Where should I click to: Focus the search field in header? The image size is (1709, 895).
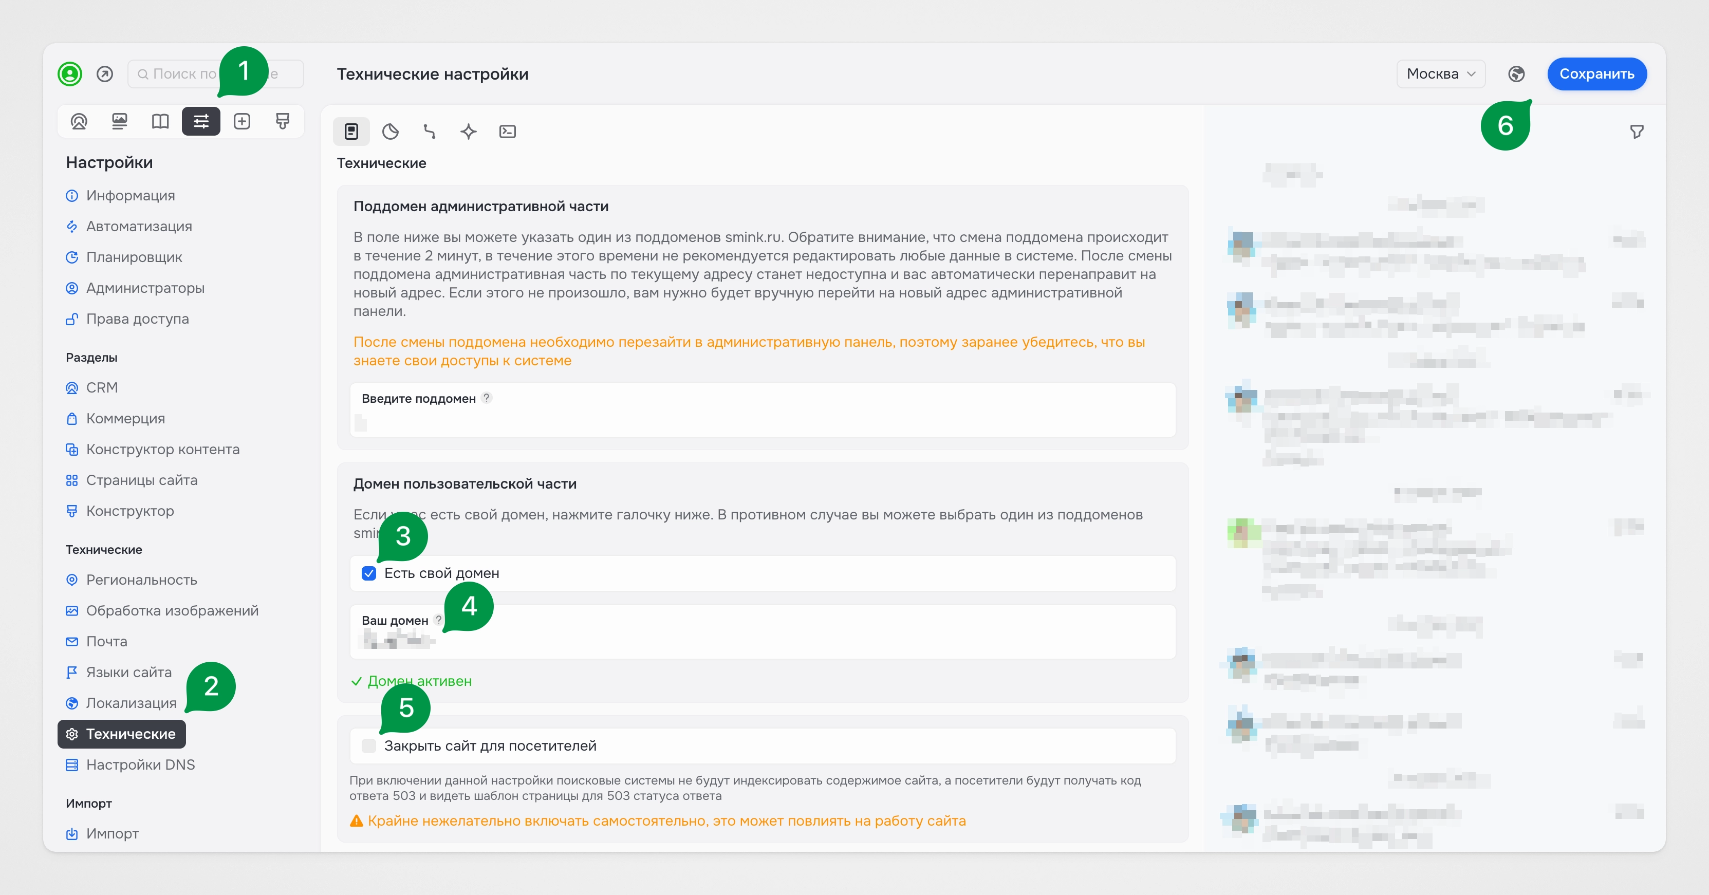[x=179, y=73]
